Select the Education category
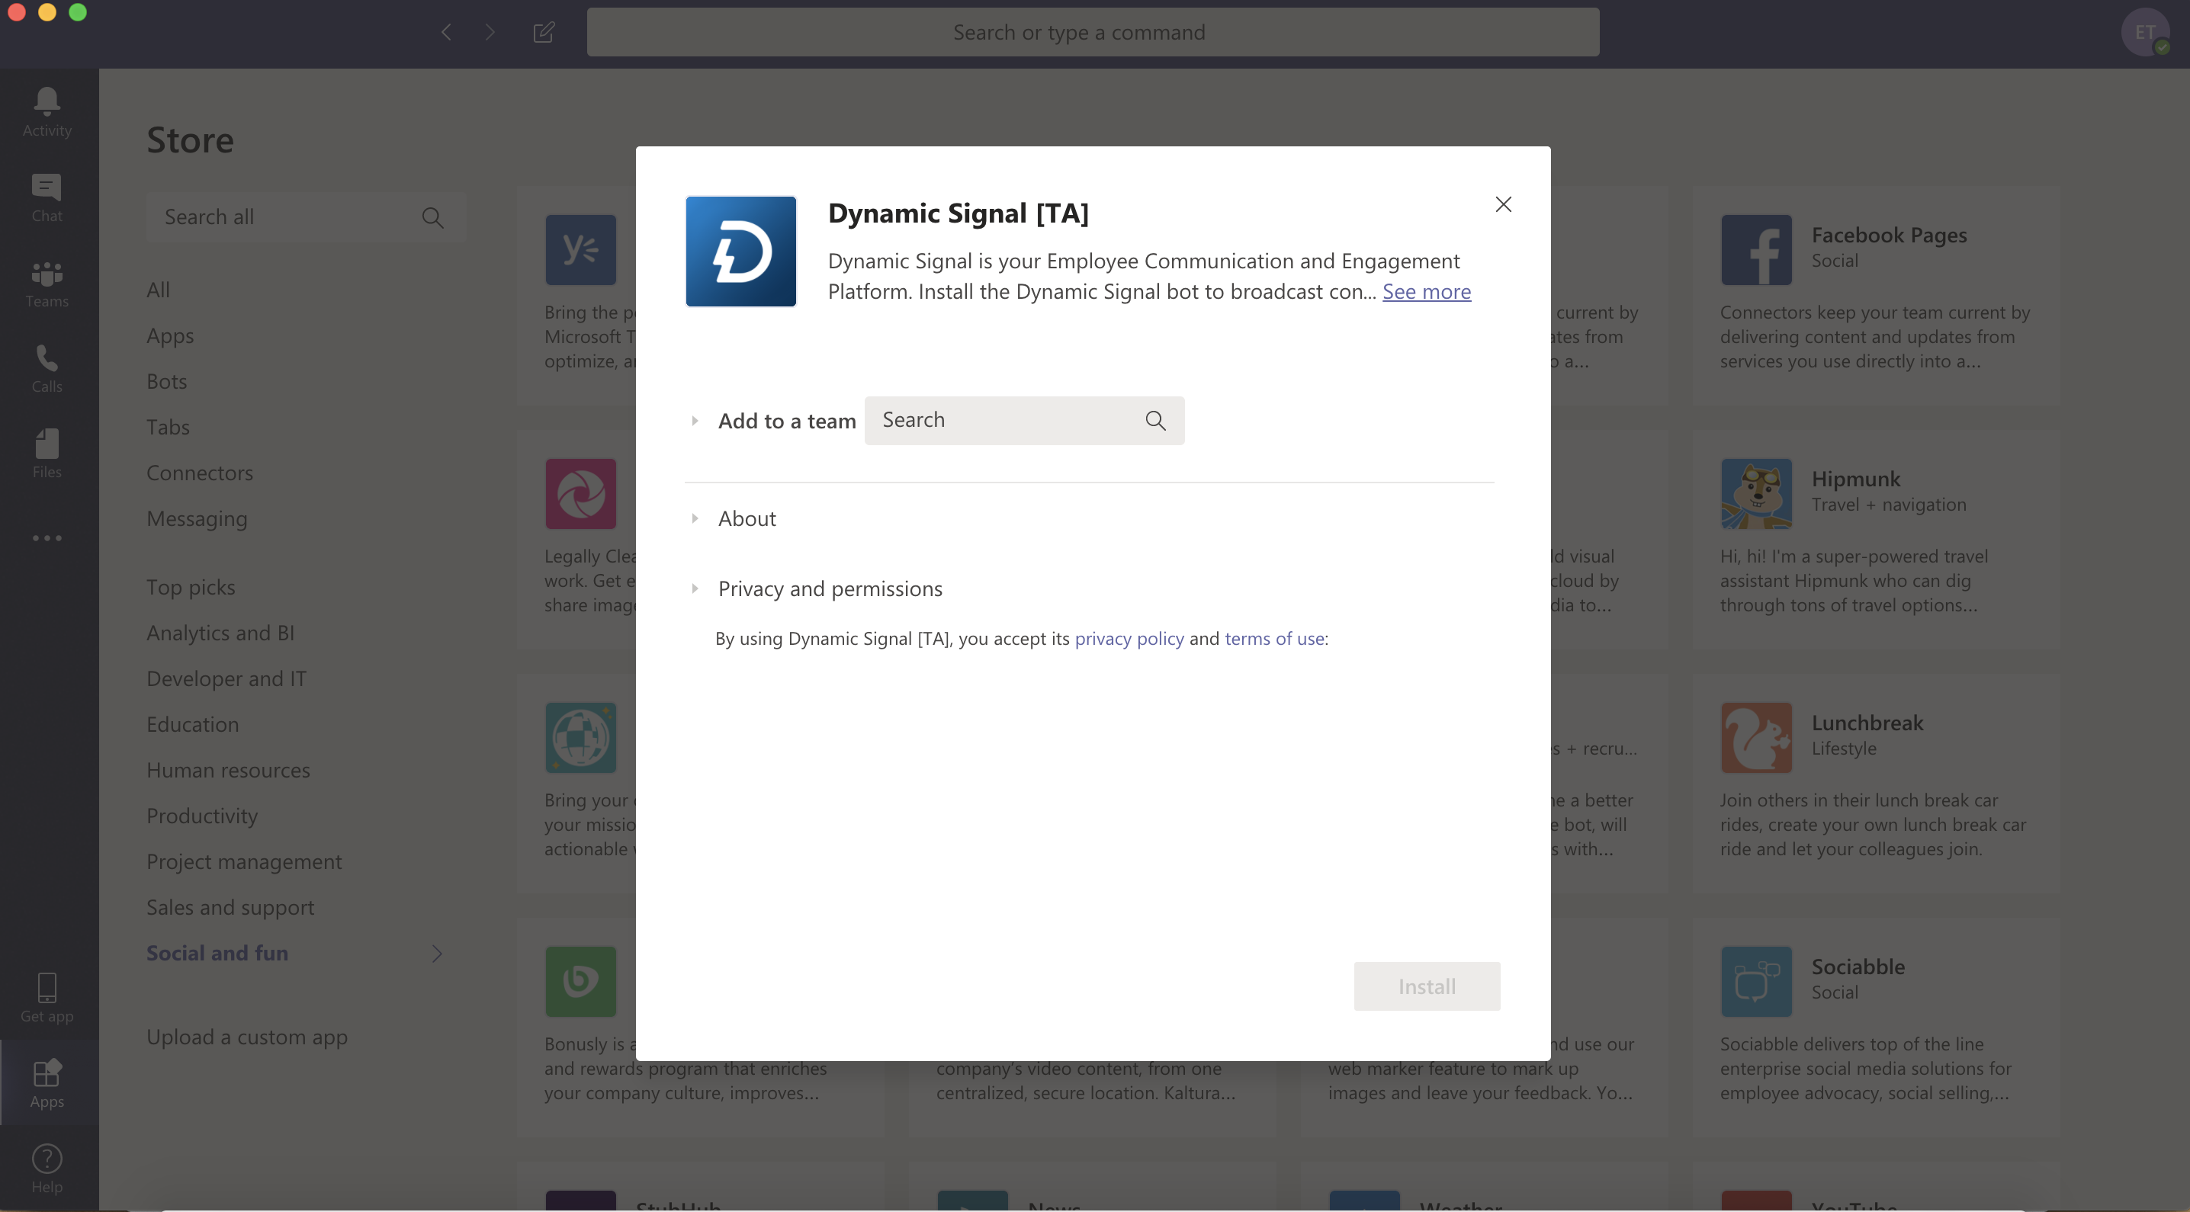The width and height of the screenshot is (2190, 1212). point(192,725)
